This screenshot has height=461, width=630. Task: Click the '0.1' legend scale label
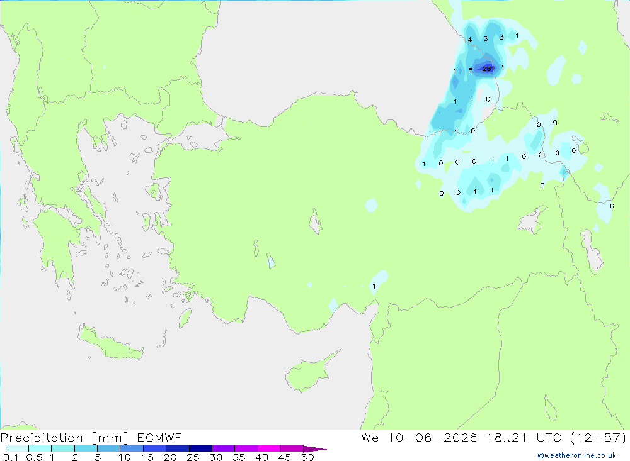point(11,457)
